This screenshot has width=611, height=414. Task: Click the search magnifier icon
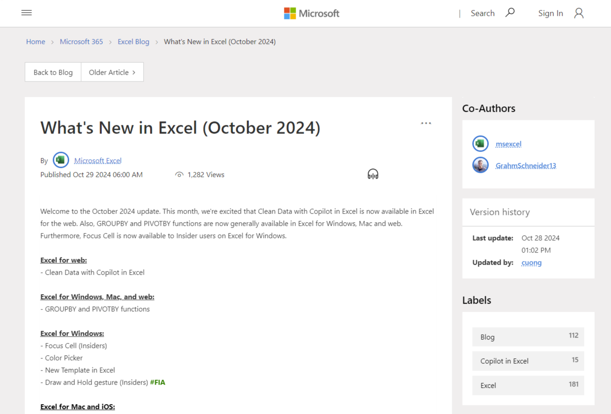[510, 12]
